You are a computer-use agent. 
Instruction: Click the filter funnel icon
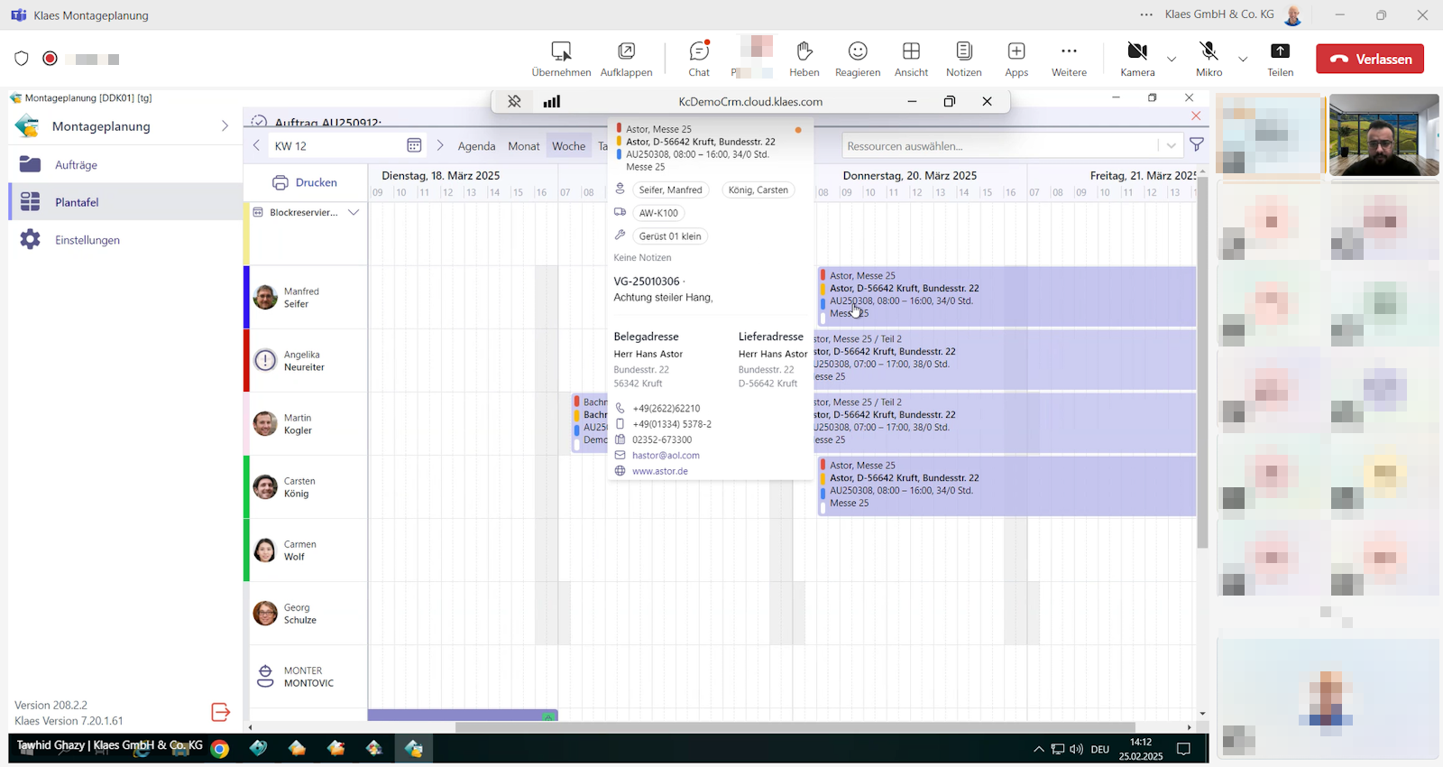(x=1197, y=144)
